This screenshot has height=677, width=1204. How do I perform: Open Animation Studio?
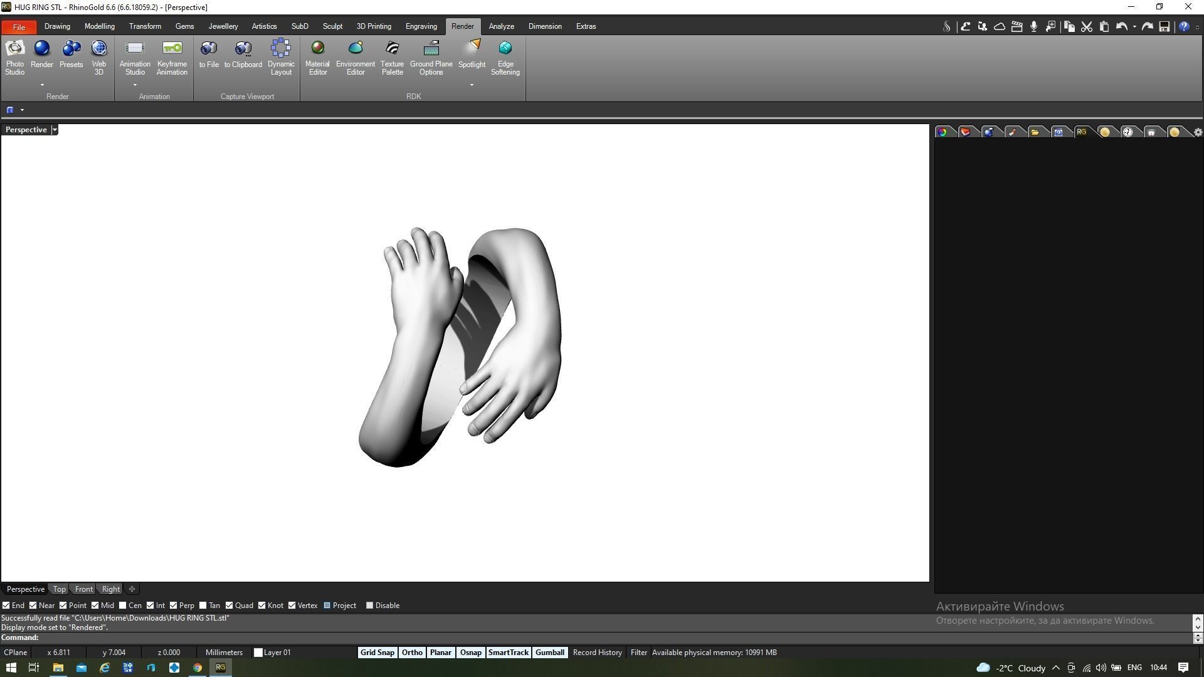tap(135, 58)
